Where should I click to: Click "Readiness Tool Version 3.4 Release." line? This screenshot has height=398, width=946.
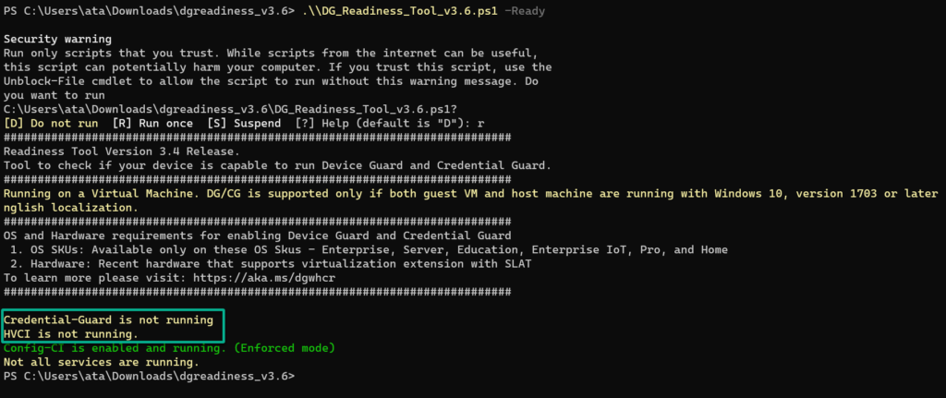pos(122,151)
